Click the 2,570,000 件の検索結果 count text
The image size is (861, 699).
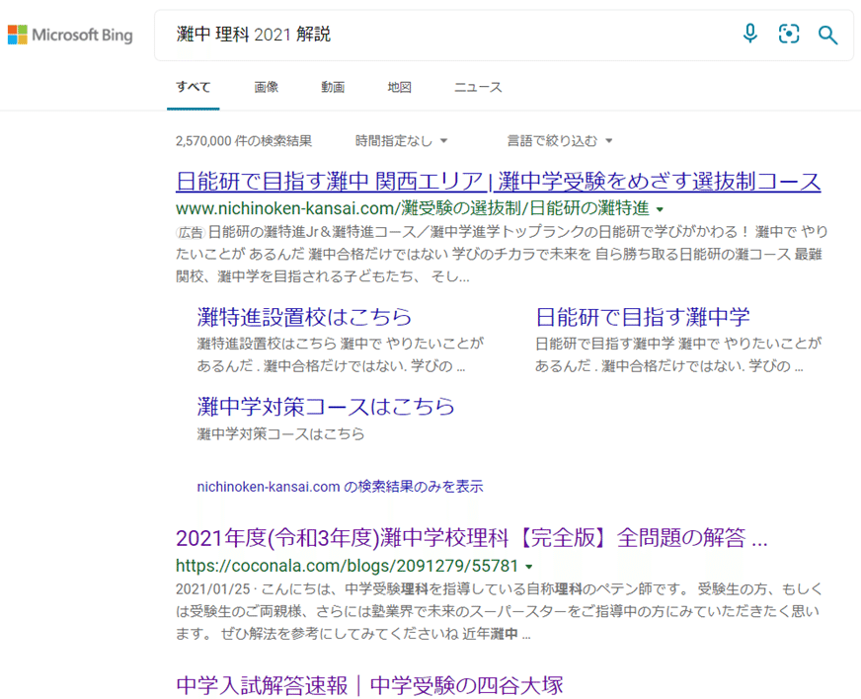coord(244,141)
